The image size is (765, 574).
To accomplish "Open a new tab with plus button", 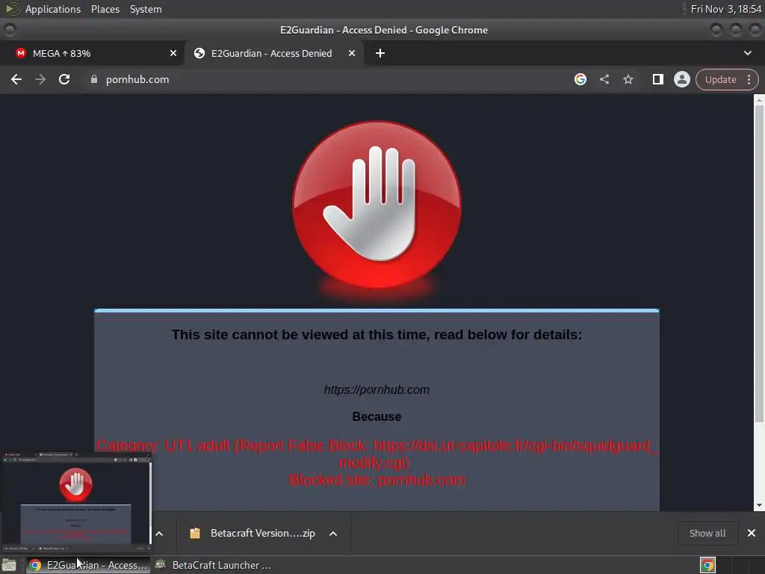I will pos(380,53).
